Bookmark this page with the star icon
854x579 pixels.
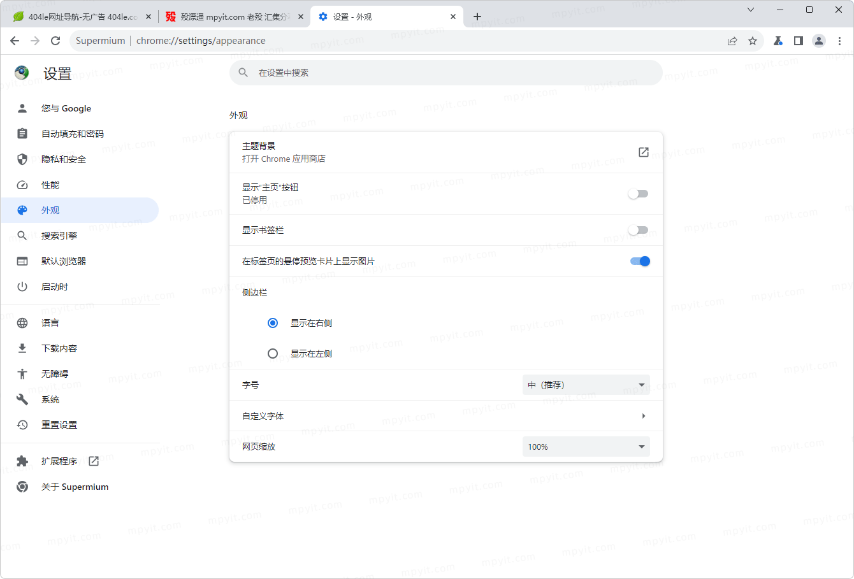tap(753, 41)
